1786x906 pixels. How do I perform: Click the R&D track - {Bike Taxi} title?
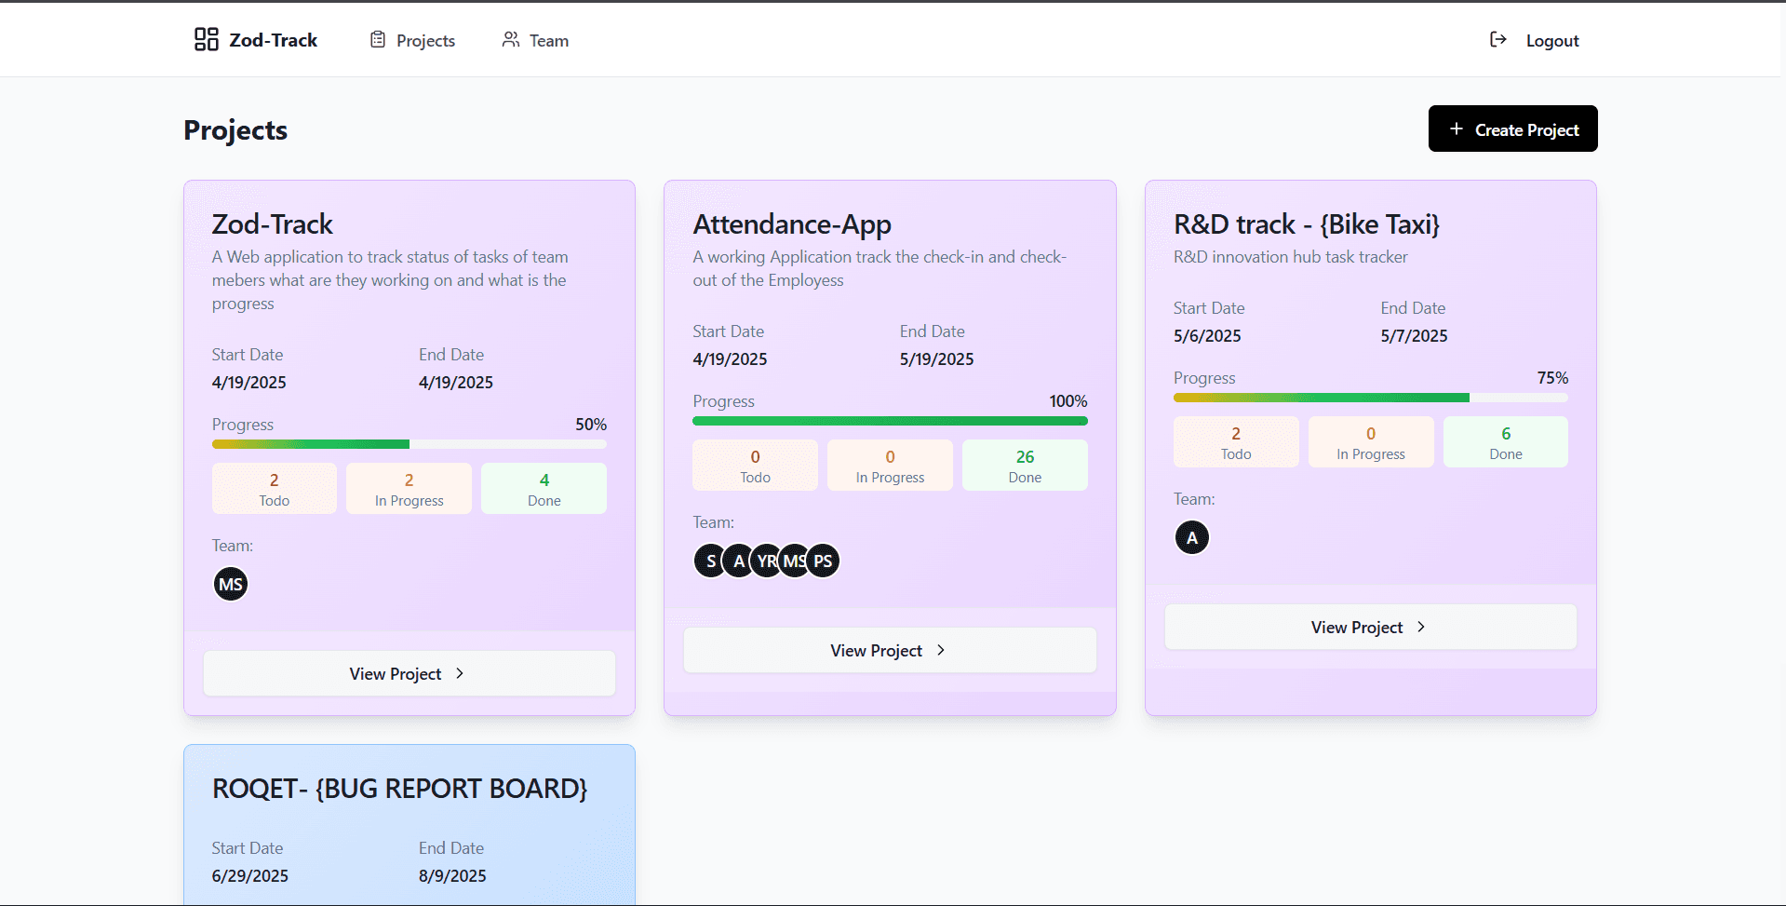tap(1307, 224)
